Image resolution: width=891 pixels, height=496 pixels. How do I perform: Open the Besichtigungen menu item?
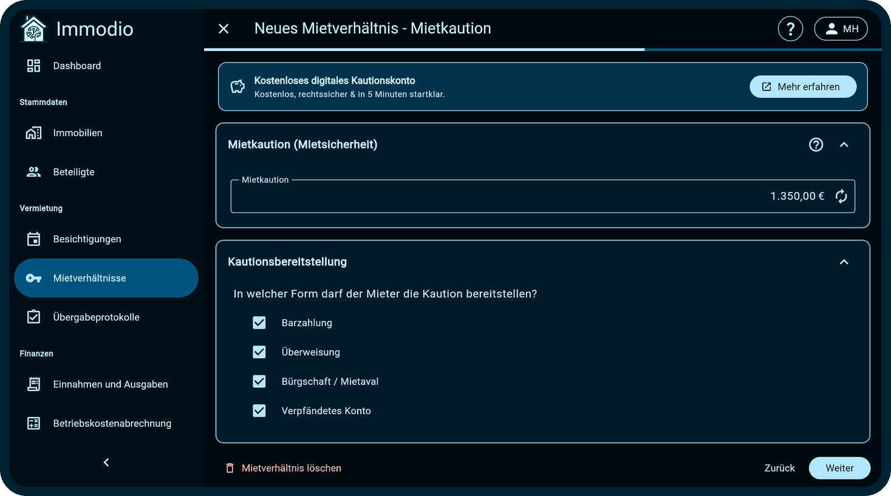click(106, 239)
